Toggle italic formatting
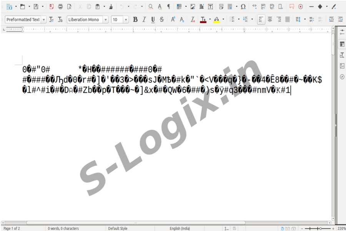Screen dimensions: 346x231 click(144, 20)
